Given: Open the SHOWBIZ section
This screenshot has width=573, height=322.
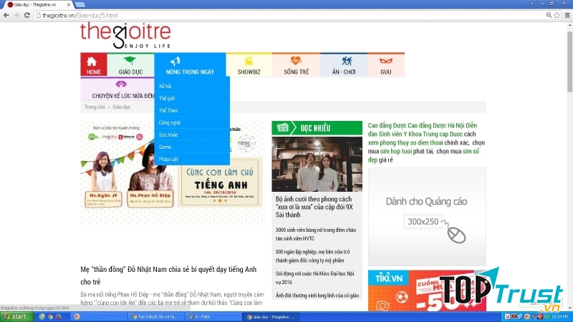Looking at the screenshot, I should point(249,65).
